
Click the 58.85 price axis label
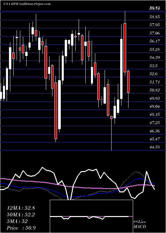[154, 17]
